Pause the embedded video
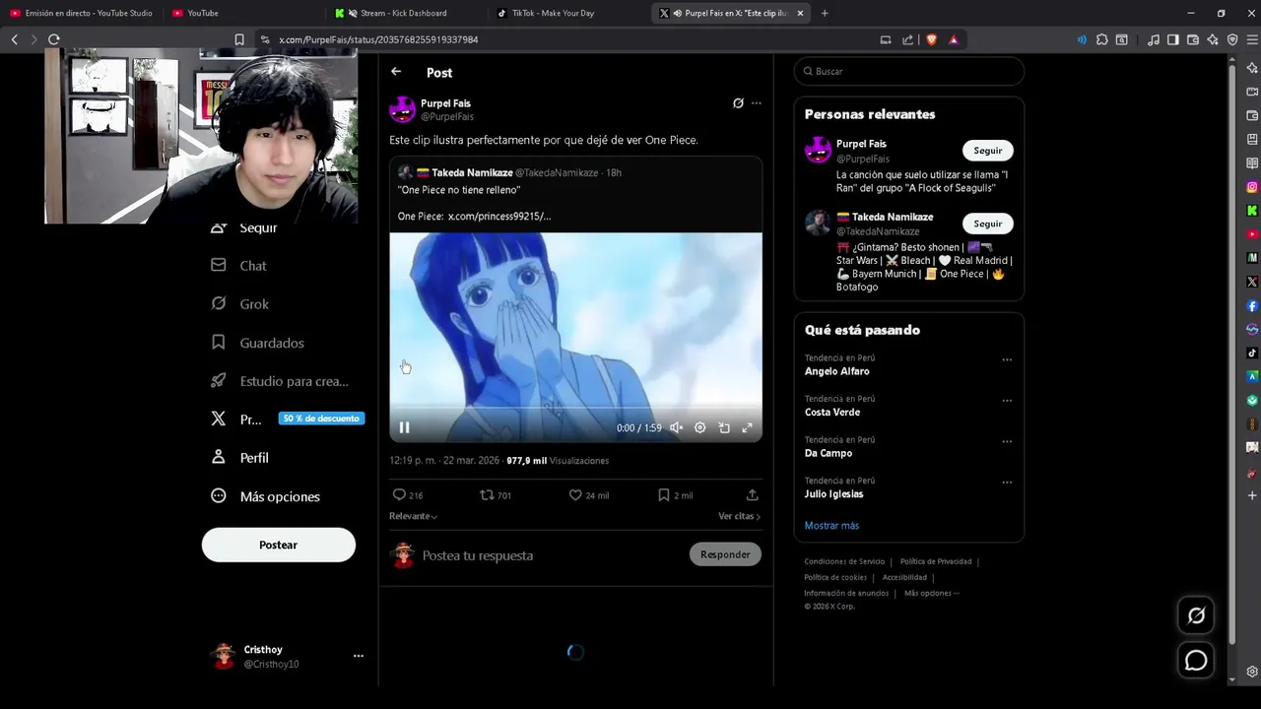 (404, 427)
